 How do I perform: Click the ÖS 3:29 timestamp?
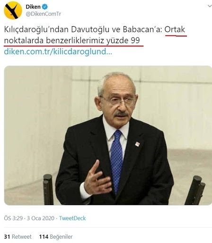pos(13,218)
